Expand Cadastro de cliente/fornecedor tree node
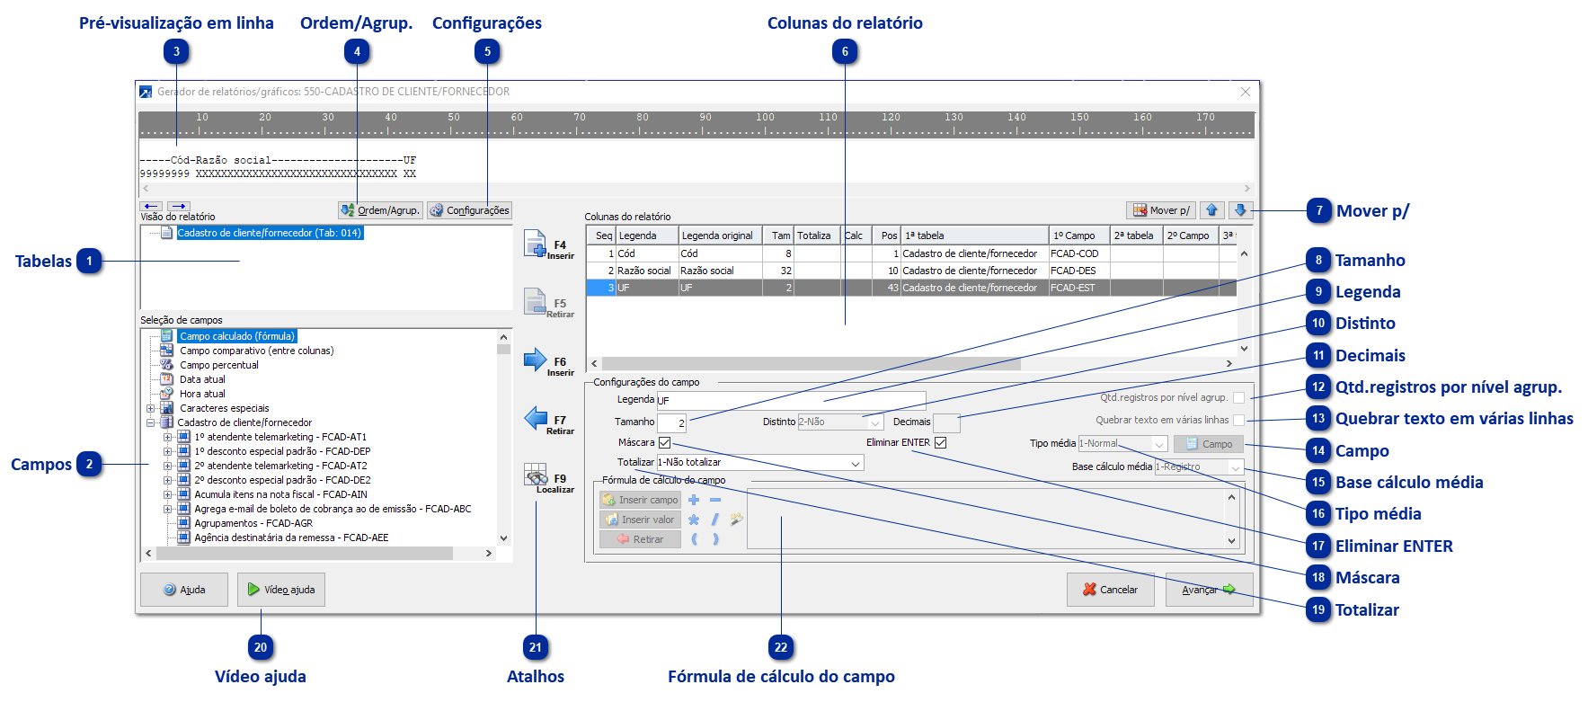1588x702 pixels. coord(151,422)
